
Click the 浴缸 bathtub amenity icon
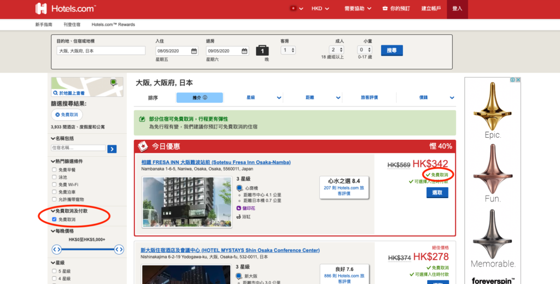point(238,217)
